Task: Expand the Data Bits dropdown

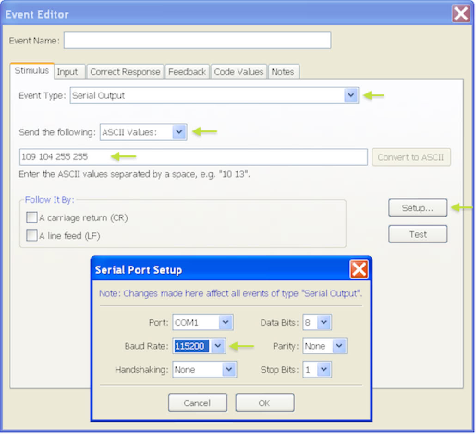Action: point(324,322)
